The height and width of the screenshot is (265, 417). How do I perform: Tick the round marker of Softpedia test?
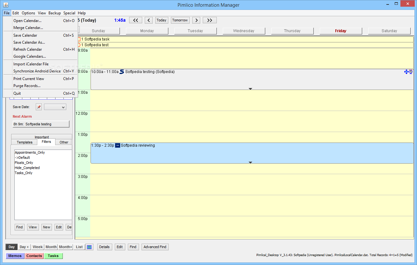[x=79, y=45]
